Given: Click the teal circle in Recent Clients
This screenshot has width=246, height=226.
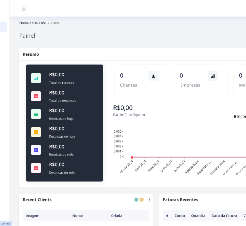Looking at the screenshot, I should [136, 199].
